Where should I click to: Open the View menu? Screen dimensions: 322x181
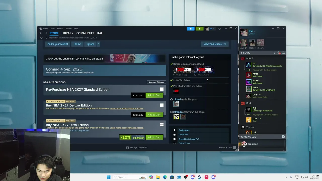53,29
